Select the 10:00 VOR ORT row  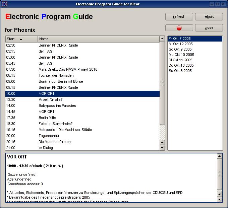82,93
